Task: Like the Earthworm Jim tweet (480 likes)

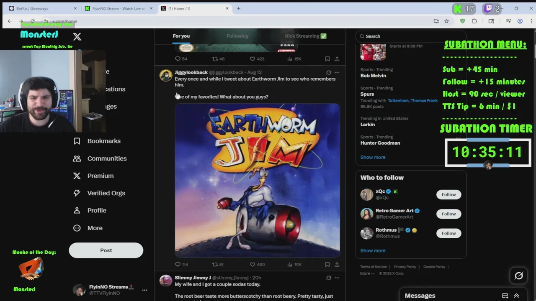Action: (x=257, y=264)
